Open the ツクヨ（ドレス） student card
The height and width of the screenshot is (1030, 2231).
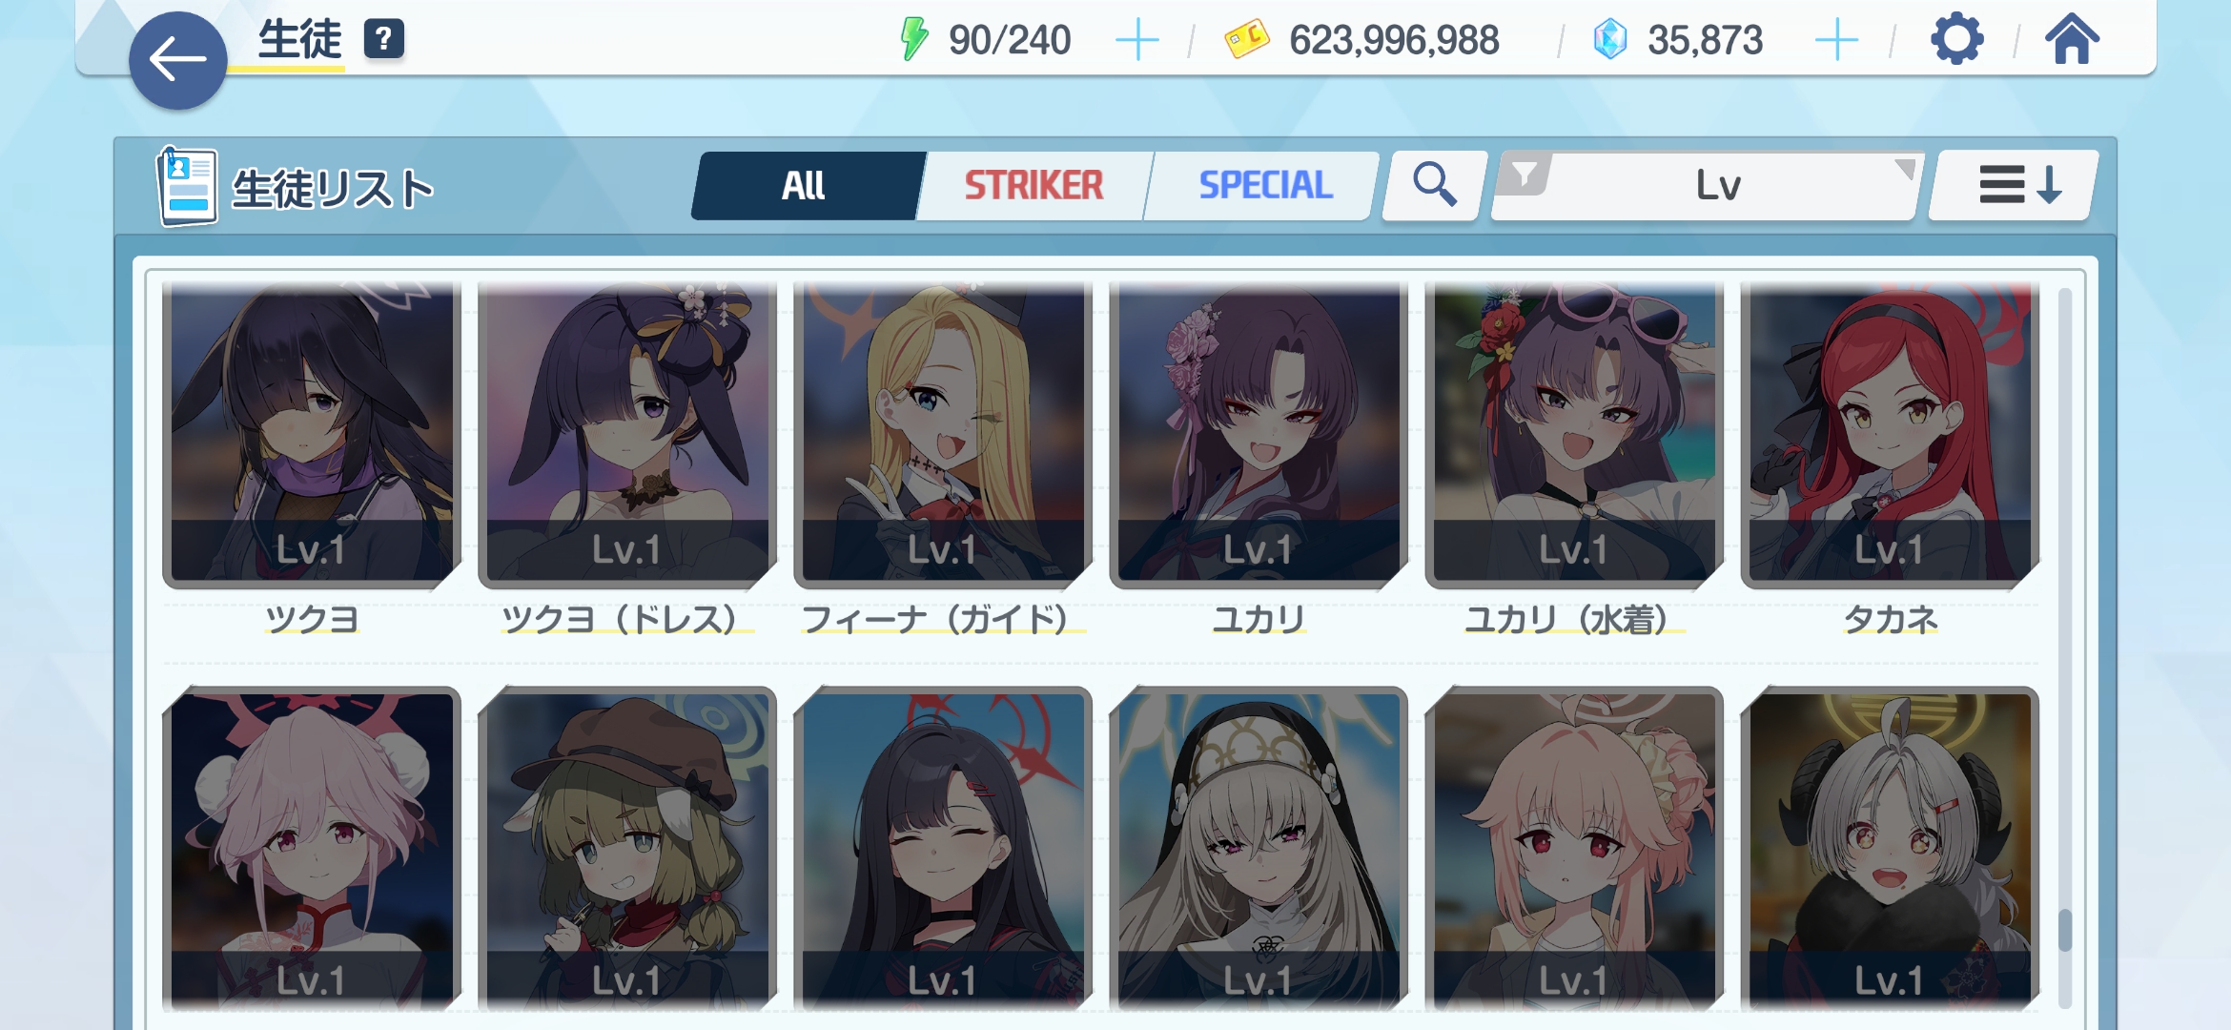point(627,434)
